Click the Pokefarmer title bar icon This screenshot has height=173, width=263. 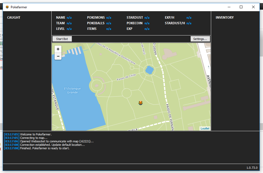click(7, 7)
